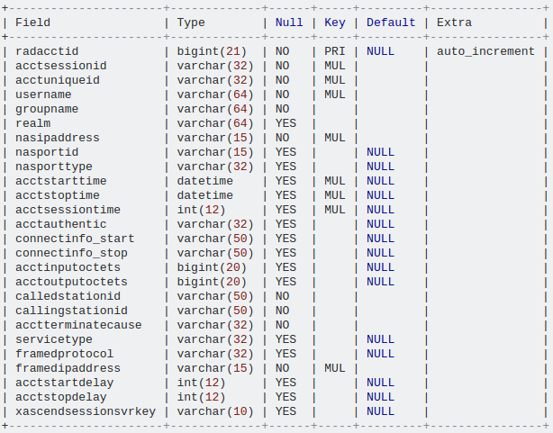Select the acctsessiontime field name
Viewport: 553px width, 433px height.
coord(68,210)
